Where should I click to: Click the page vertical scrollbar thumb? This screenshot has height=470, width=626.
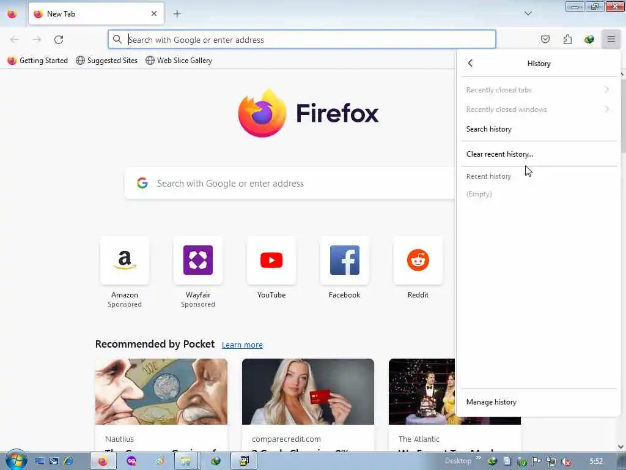click(x=623, y=114)
